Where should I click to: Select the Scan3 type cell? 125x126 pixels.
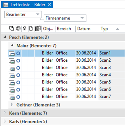point(112,68)
